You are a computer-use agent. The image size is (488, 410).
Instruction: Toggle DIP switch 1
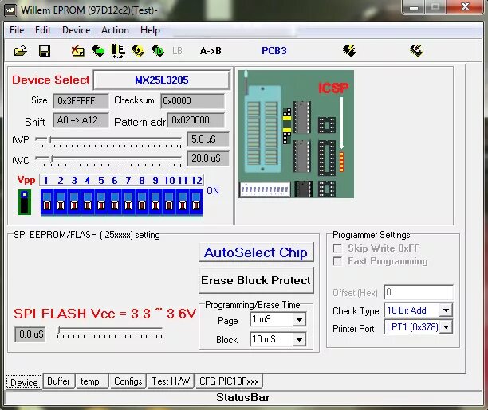(47, 201)
